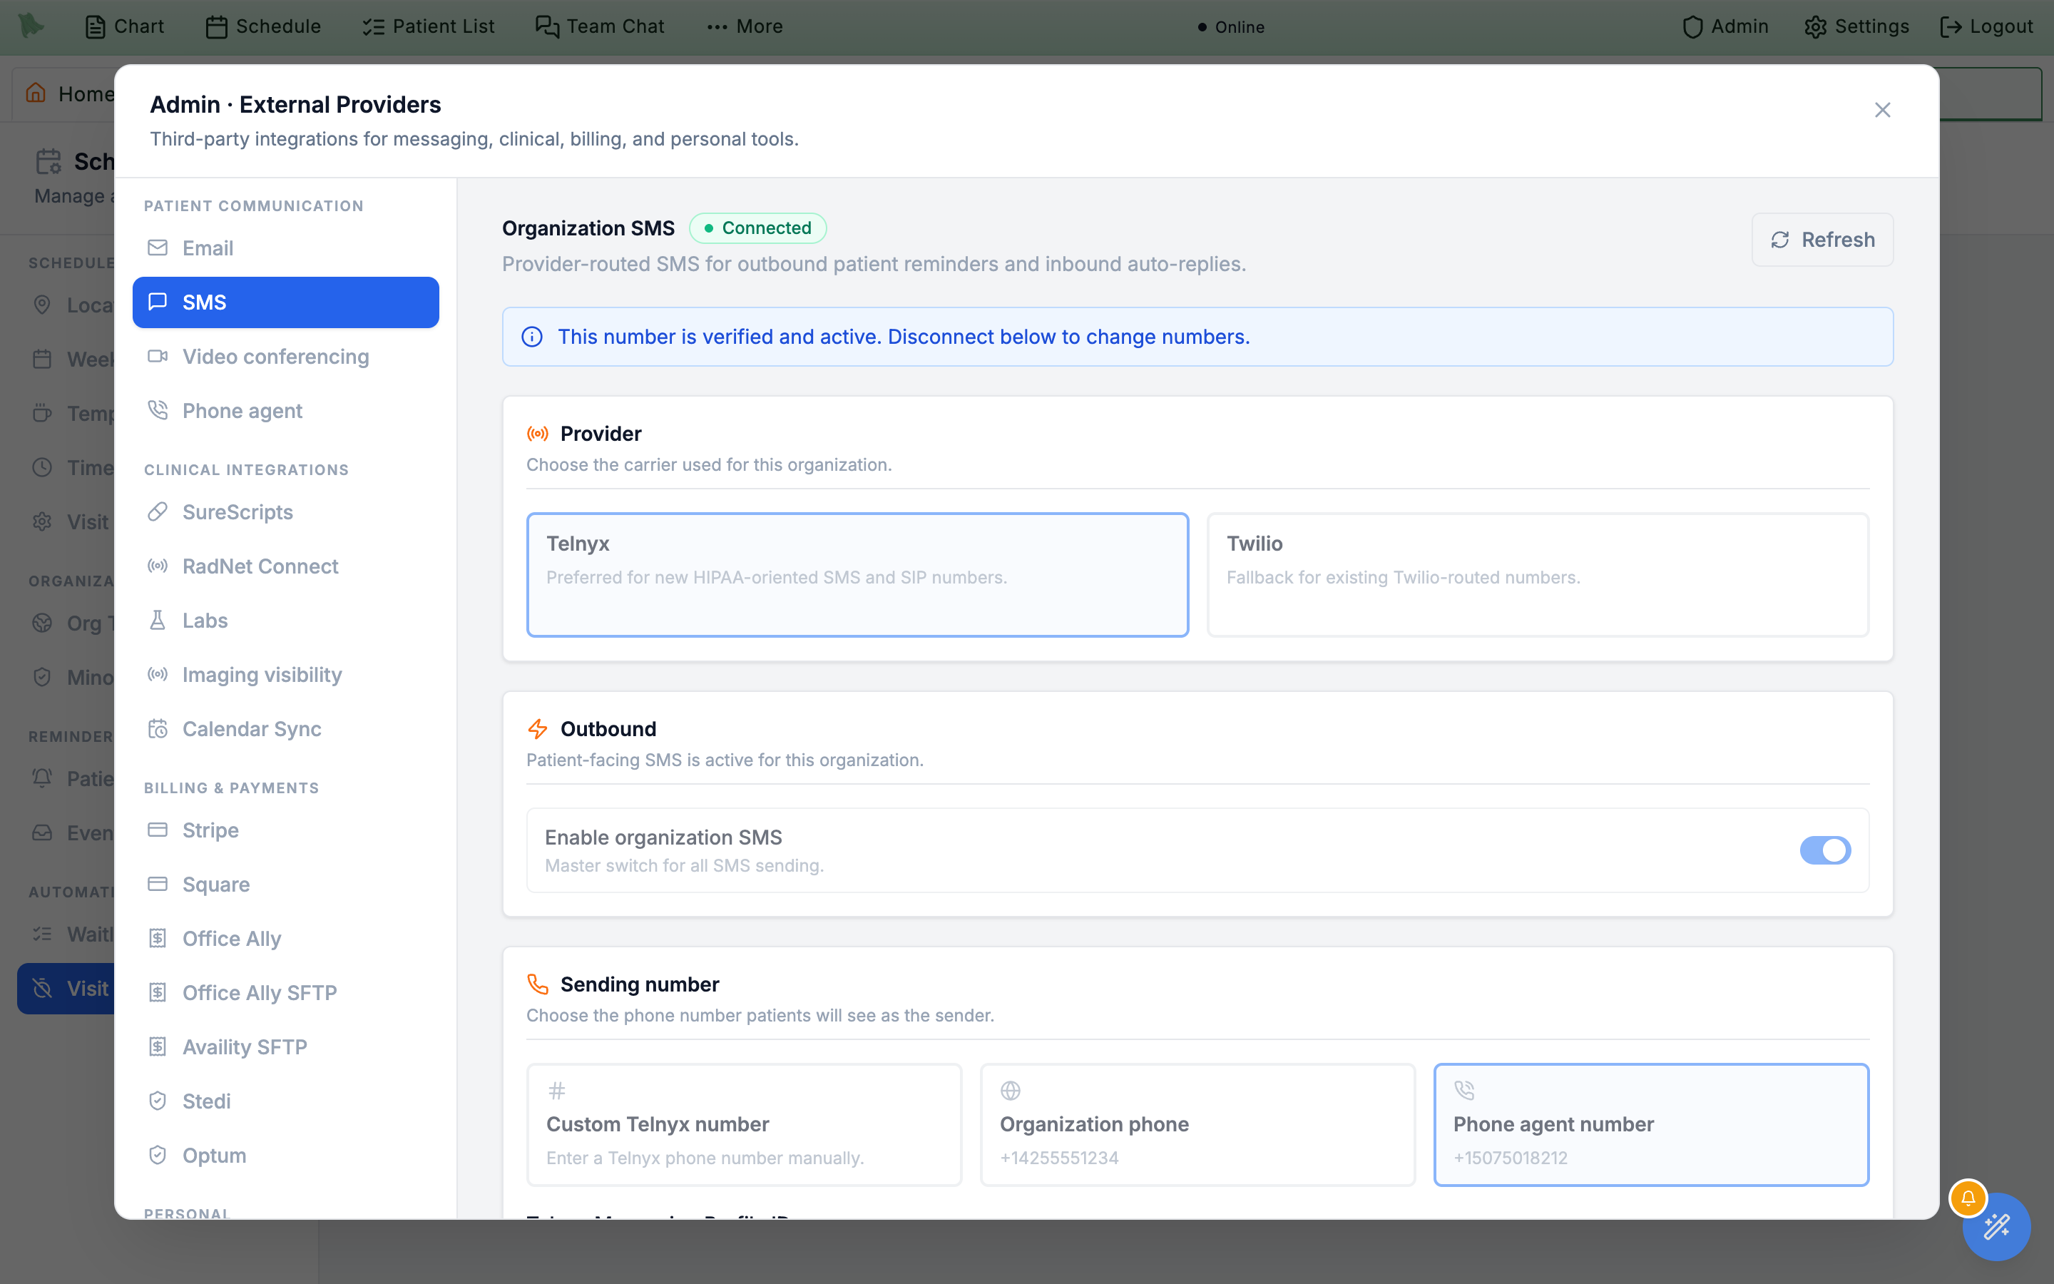Viewport: 2054px width, 1284px height.
Task: Click the Organization phone globe icon
Action: 1010,1091
